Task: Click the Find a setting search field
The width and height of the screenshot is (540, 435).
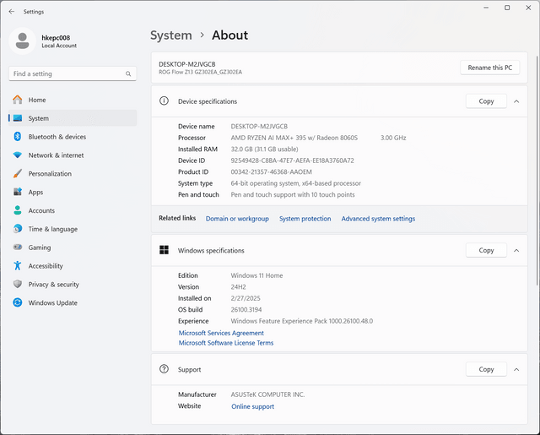Action: [x=73, y=73]
